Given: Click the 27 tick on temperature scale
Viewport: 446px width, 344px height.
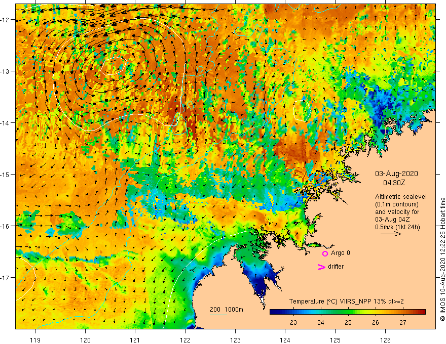Looking at the screenshot, I should pyautogui.click(x=402, y=322).
